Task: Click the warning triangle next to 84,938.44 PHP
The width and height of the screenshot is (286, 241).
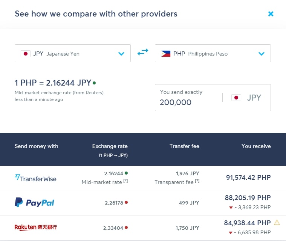Action: [x=277, y=222]
